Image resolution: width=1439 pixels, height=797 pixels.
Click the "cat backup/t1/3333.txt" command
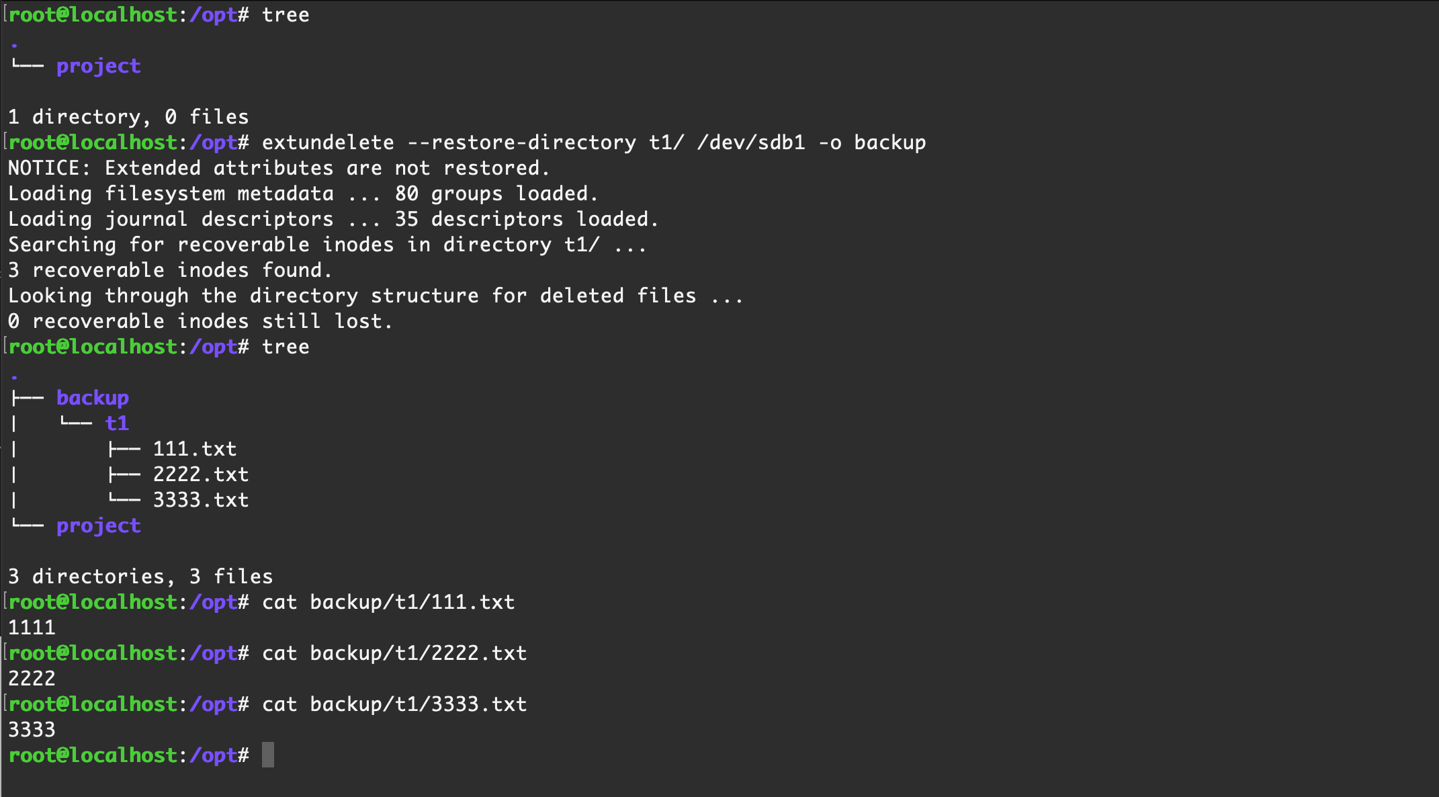coord(394,704)
